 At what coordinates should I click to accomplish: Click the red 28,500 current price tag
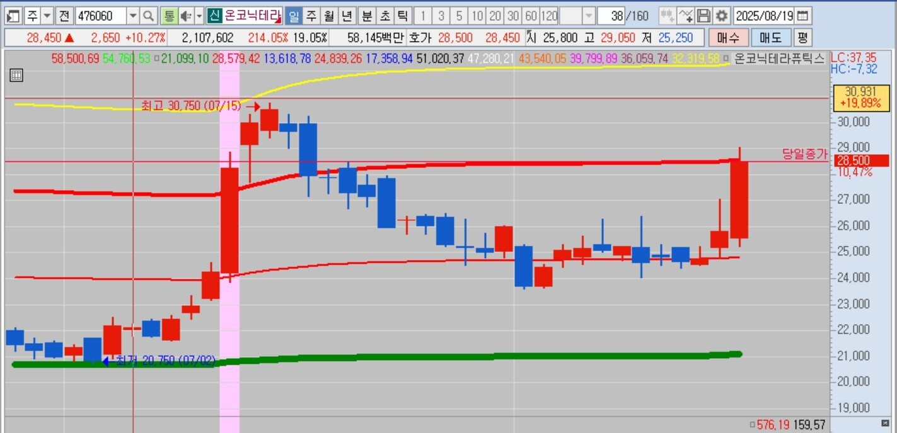click(x=860, y=160)
